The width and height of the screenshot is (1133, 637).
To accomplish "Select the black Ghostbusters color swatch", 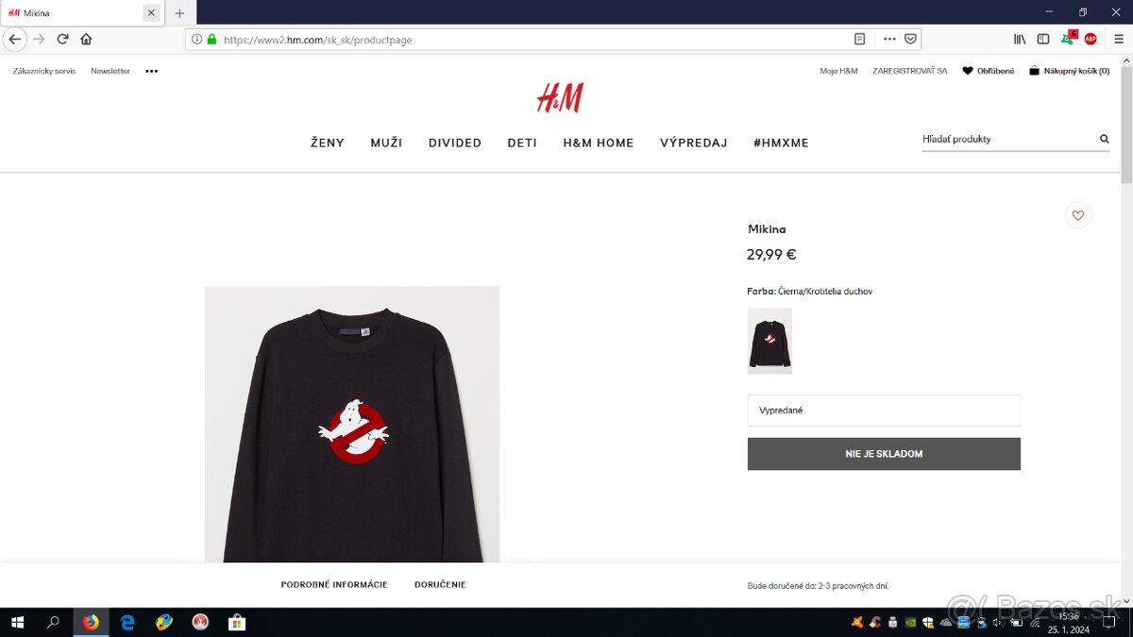I will [x=769, y=341].
